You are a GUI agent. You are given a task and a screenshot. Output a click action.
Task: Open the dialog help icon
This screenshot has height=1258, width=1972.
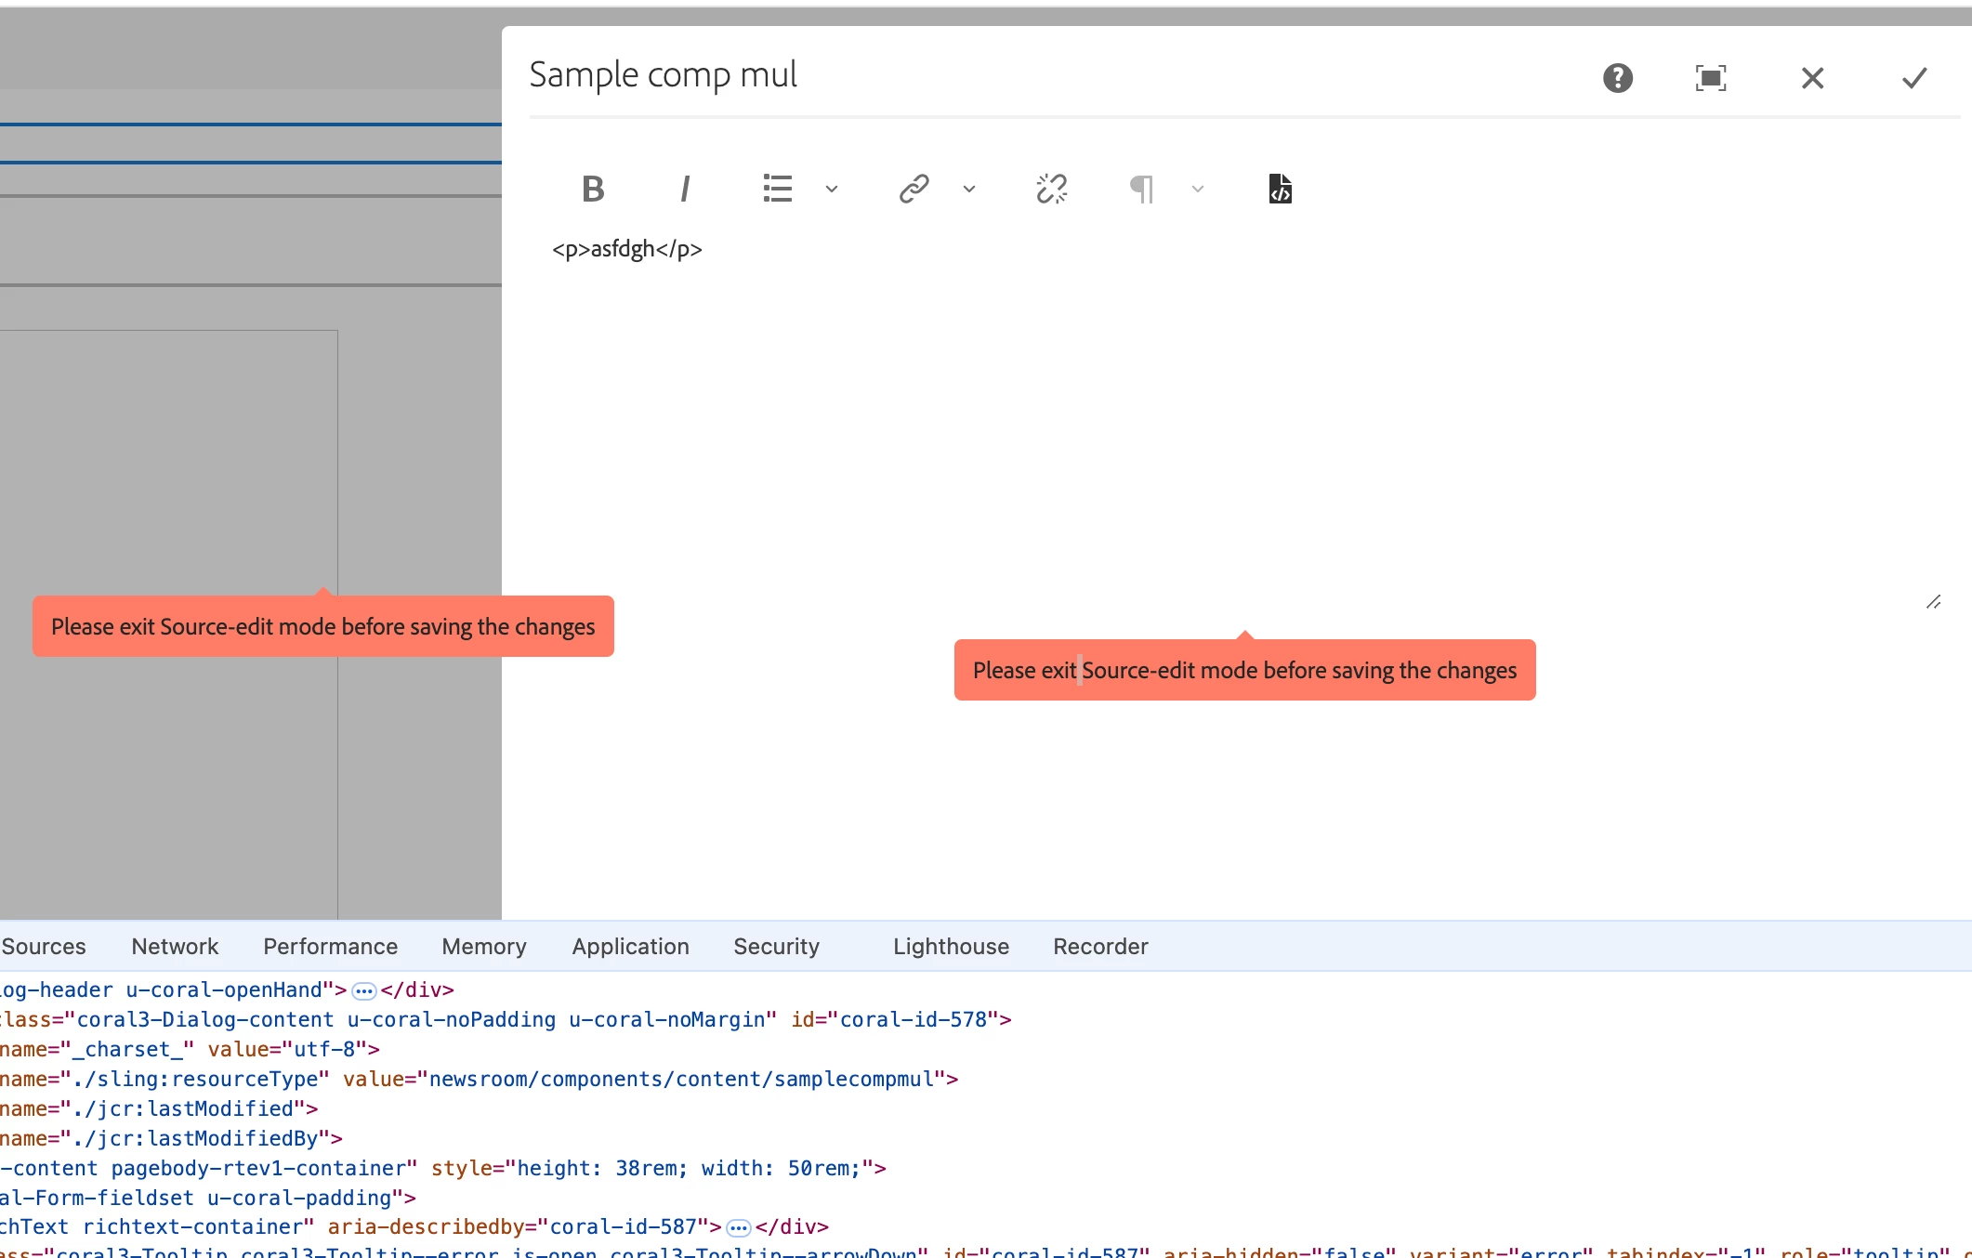click(1617, 78)
